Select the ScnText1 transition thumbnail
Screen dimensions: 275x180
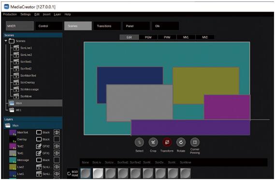point(123,173)
